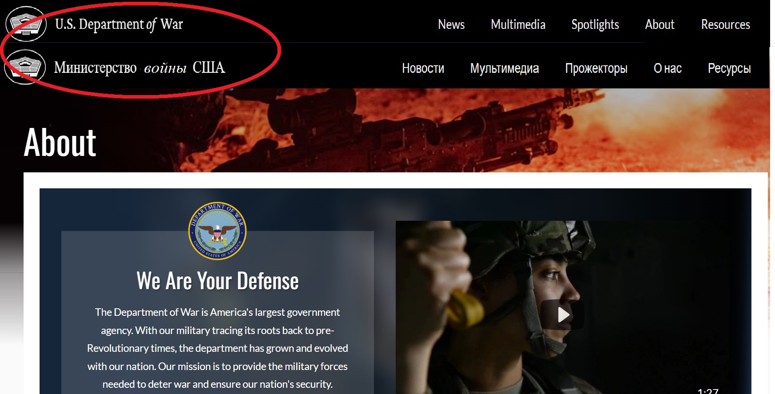Click the U.S. Department of War title link
The width and height of the screenshot is (775, 394).
pos(119,24)
